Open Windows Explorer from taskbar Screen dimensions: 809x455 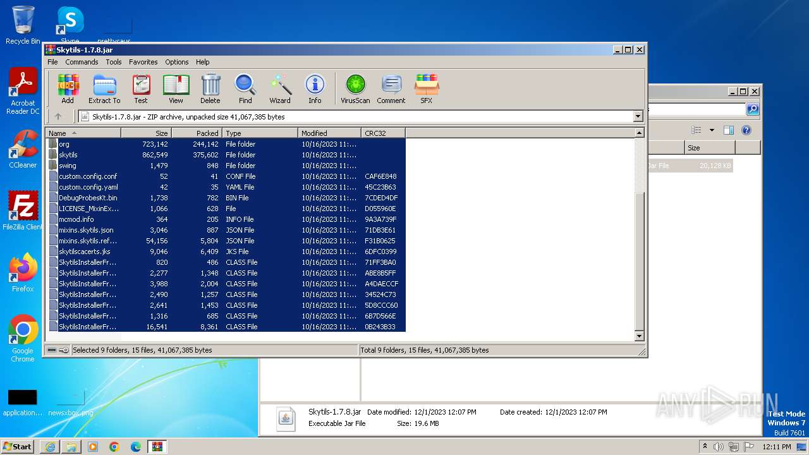(71, 447)
